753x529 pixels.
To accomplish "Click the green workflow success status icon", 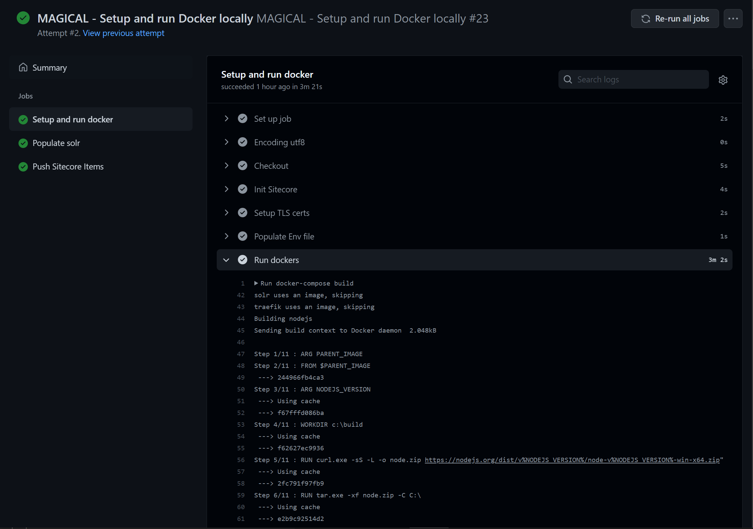I will point(23,18).
